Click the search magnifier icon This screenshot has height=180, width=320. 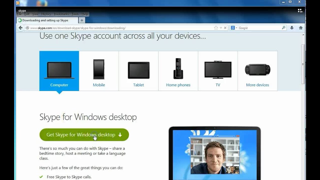point(283,28)
